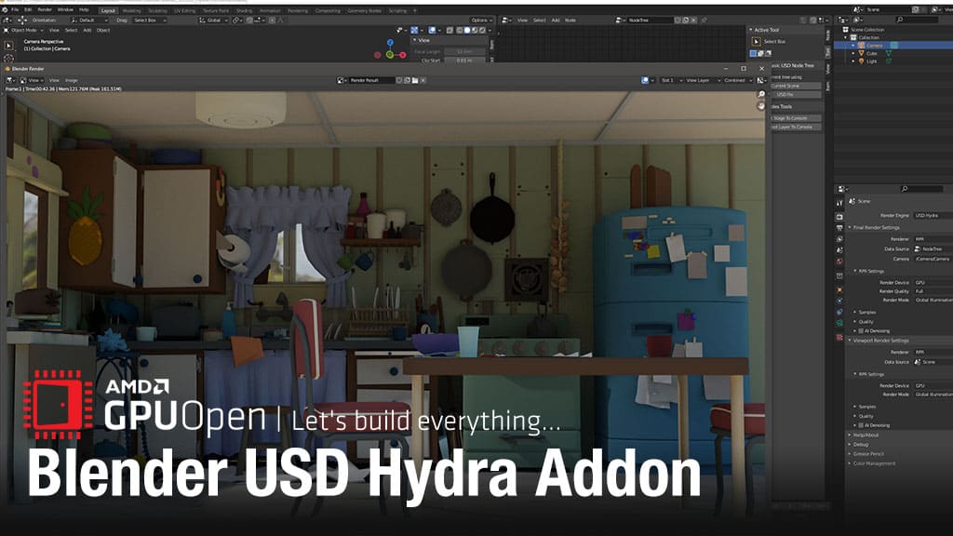
Task: Click the zoom magnifier icon in render window
Action: (x=761, y=94)
